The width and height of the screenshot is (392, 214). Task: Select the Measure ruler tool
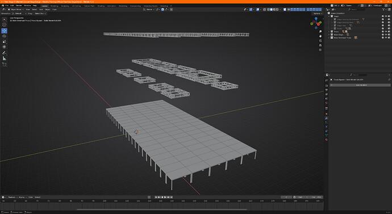(4, 58)
